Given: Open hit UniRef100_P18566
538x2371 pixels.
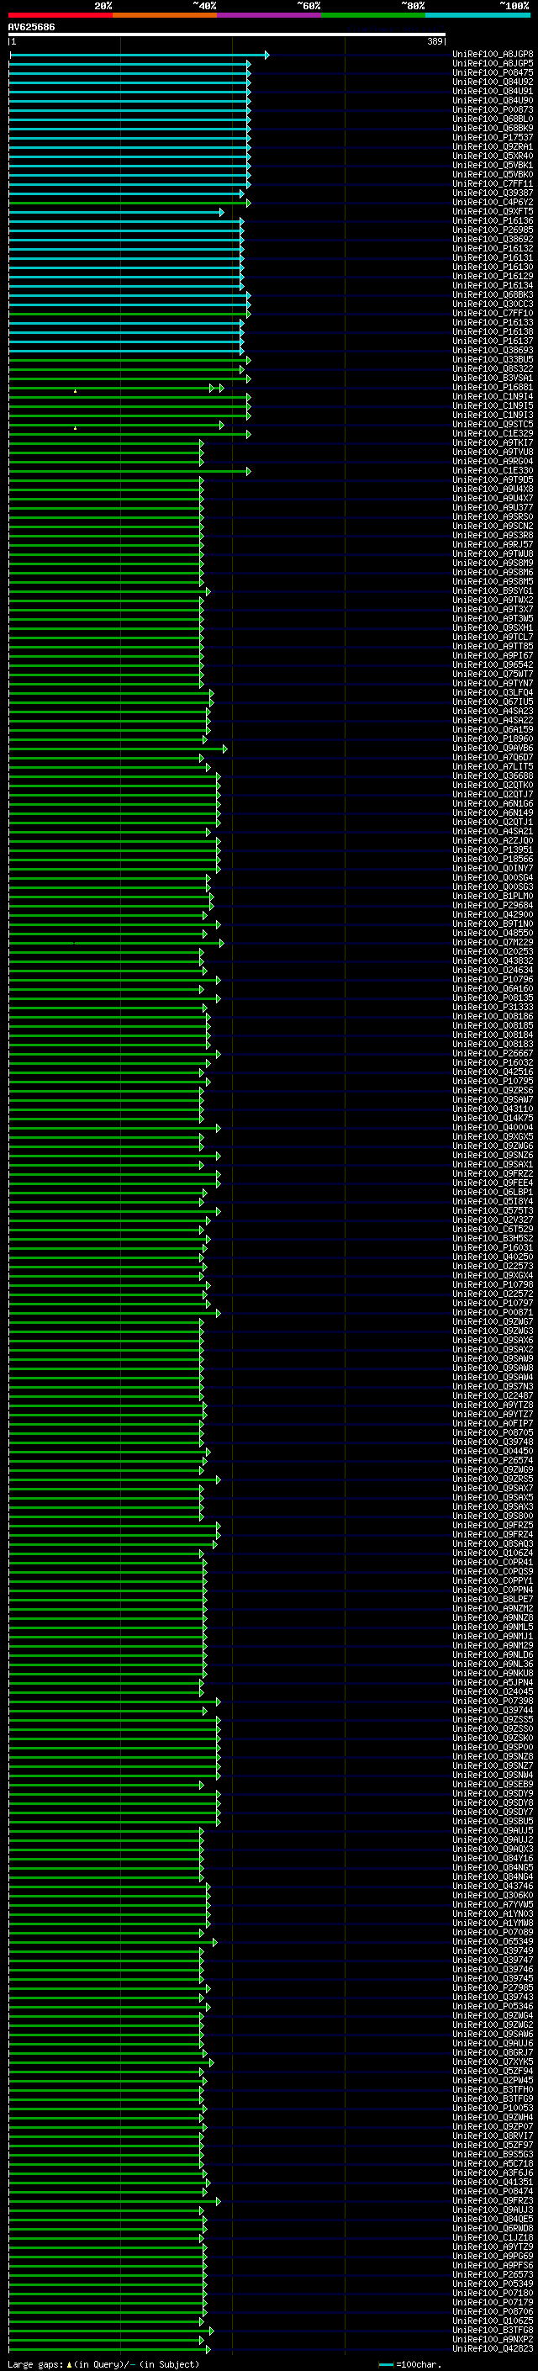Looking at the screenshot, I should click(x=493, y=859).
